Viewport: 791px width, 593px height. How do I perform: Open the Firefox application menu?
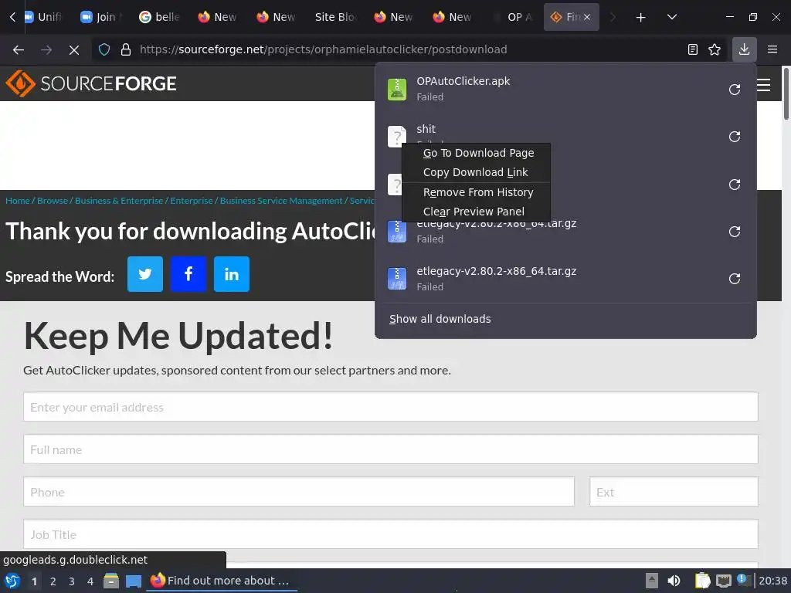click(772, 49)
